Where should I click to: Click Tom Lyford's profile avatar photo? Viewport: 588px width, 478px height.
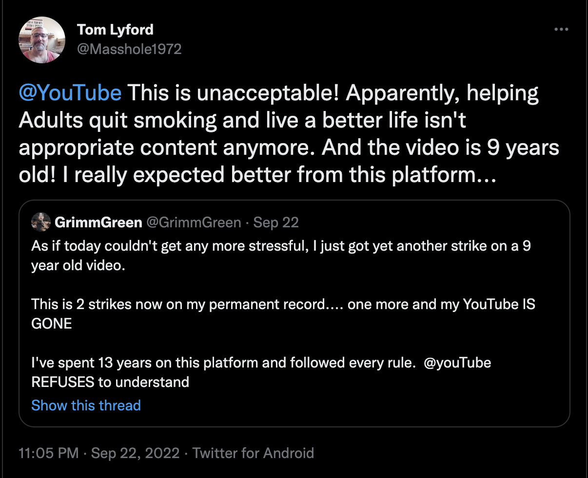click(42, 40)
